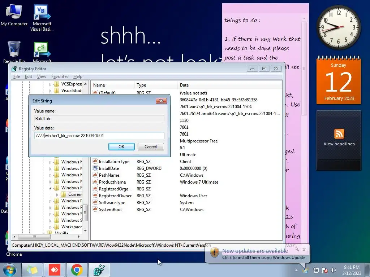The image size is (370, 277).
Task: Click the analog clock gadget
Action: [339, 27]
